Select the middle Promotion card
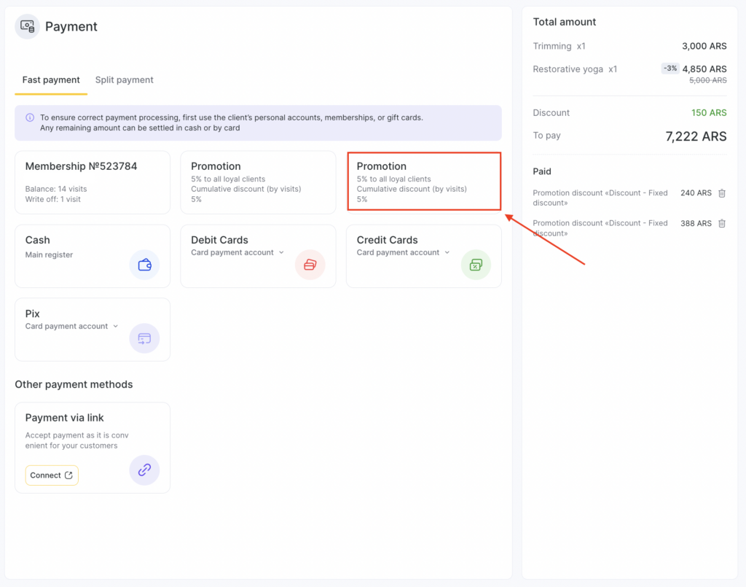Image resolution: width=746 pixels, height=587 pixels. pyautogui.click(x=258, y=182)
